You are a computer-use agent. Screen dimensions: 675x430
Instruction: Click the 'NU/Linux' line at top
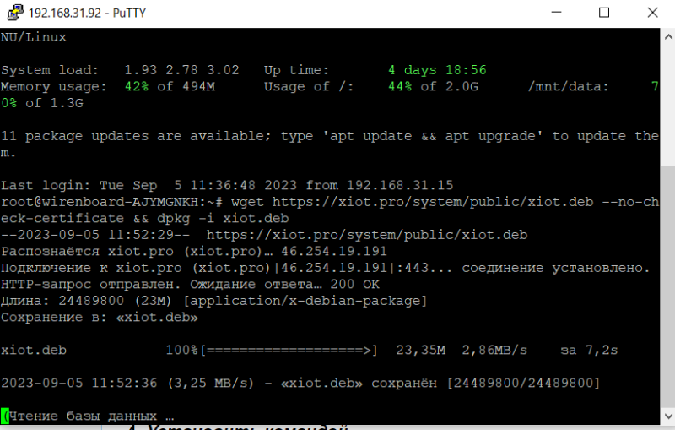coord(34,37)
